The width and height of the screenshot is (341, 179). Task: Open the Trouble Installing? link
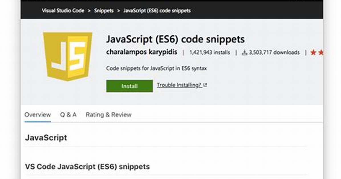point(179,85)
